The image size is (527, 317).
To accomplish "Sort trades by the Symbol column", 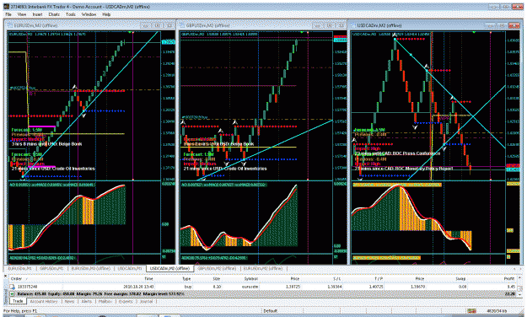I will coord(251,279).
